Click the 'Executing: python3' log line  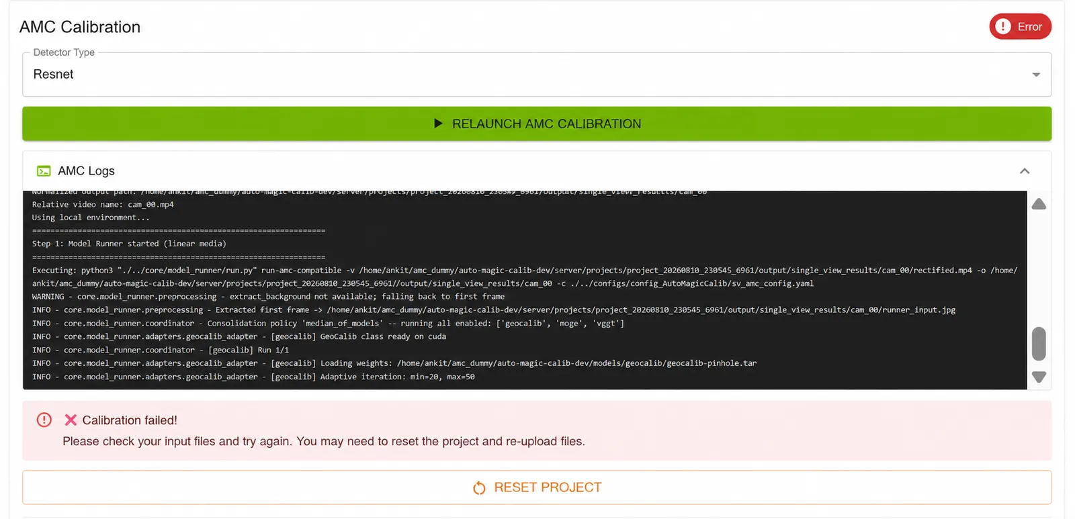click(525, 277)
